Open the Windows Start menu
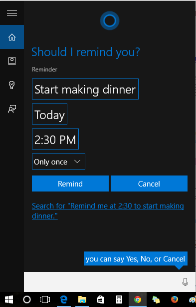Screen dimensions: 196x307 click(9, 299)
